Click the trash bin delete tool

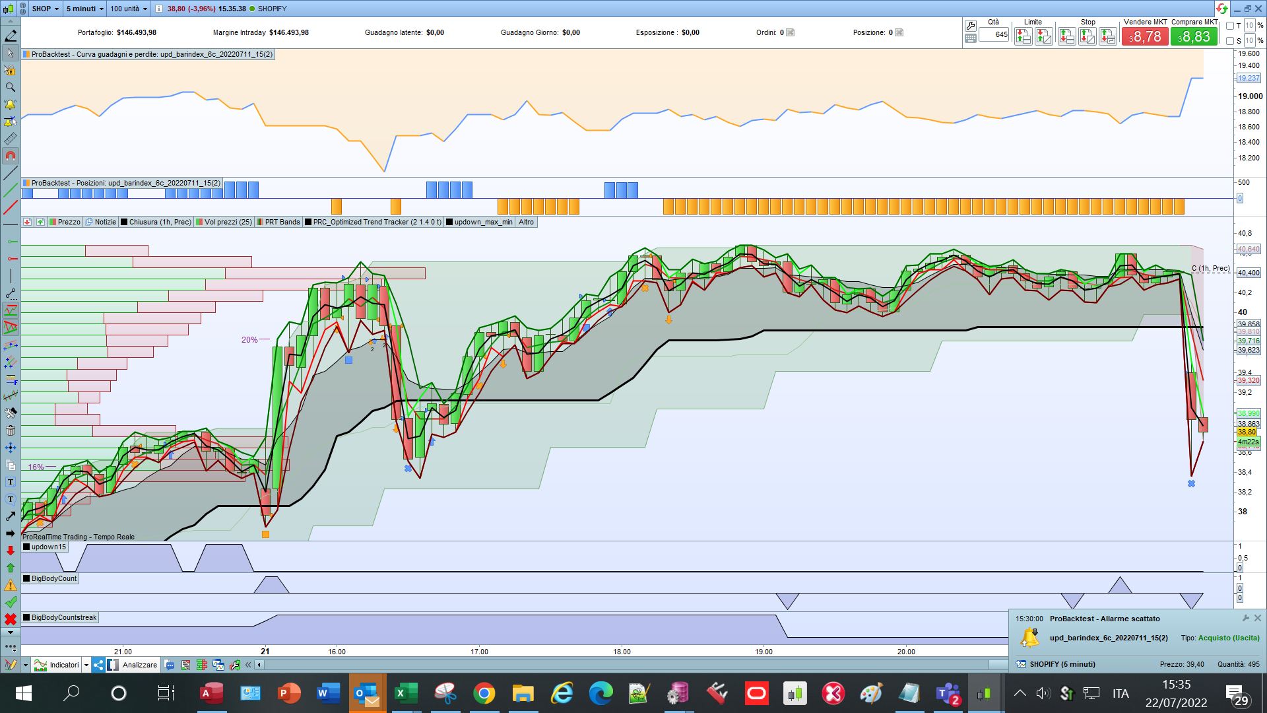[x=10, y=430]
